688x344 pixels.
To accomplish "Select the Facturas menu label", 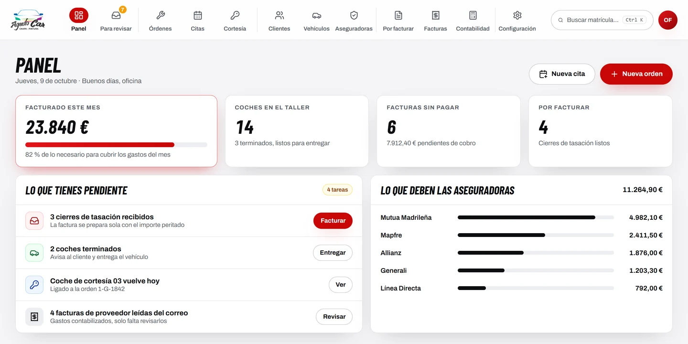I will pyautogui.click(x=436, y=29).
